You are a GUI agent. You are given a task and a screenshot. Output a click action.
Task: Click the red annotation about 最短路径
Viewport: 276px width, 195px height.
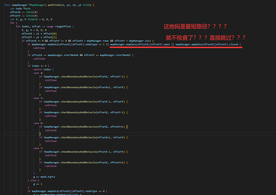click(x=195, y=26)
